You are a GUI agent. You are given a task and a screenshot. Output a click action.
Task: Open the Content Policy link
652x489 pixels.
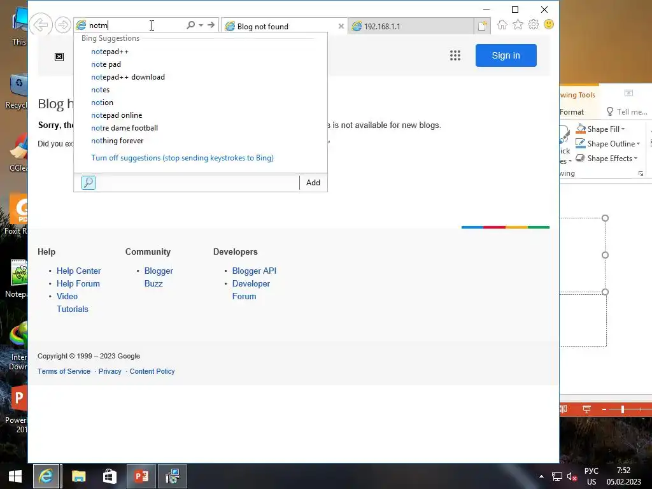152,371
